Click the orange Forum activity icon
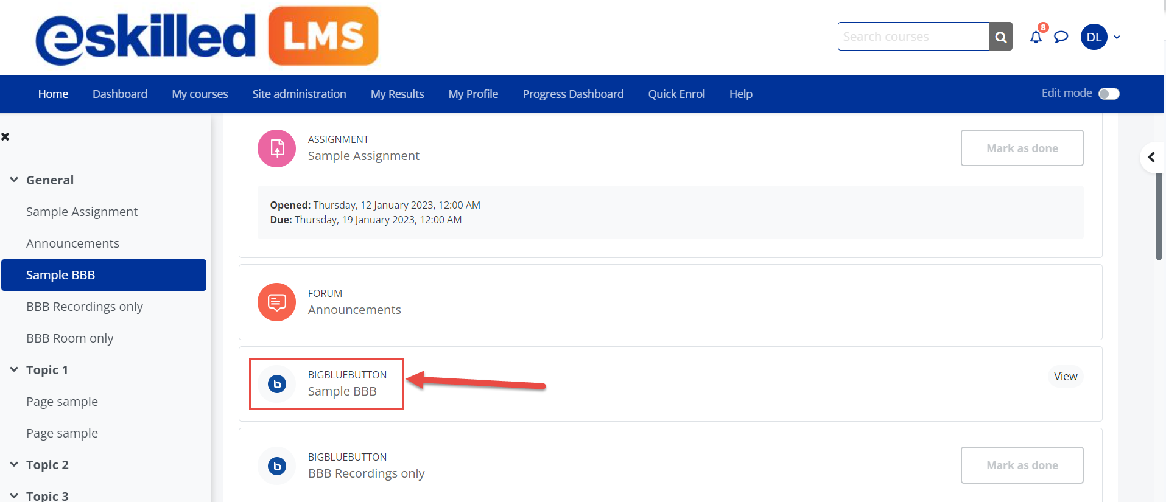The width and height of the screenshot is (1166, 502). pyautogui.click(x=276, y=302)
